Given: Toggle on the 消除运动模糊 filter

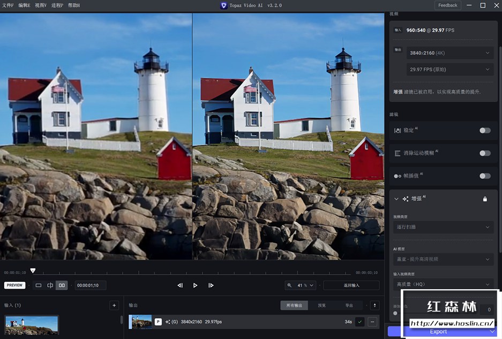Looking at the screenshot, I should [x=484, y=153].
